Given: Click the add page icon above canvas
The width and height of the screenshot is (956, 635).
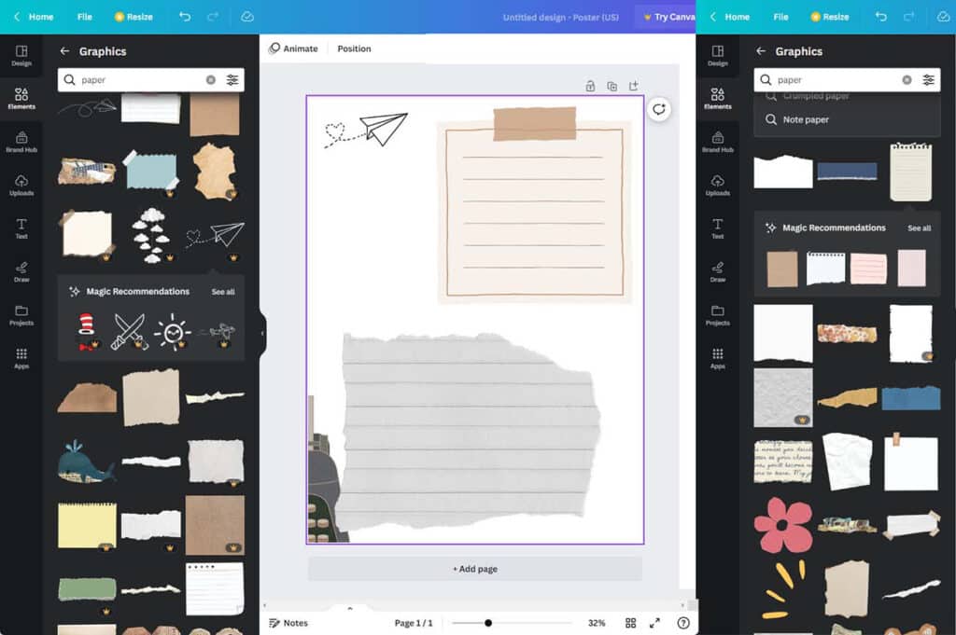Looking at the screenshot, I should pyautogui.click(x=634, y=87).
